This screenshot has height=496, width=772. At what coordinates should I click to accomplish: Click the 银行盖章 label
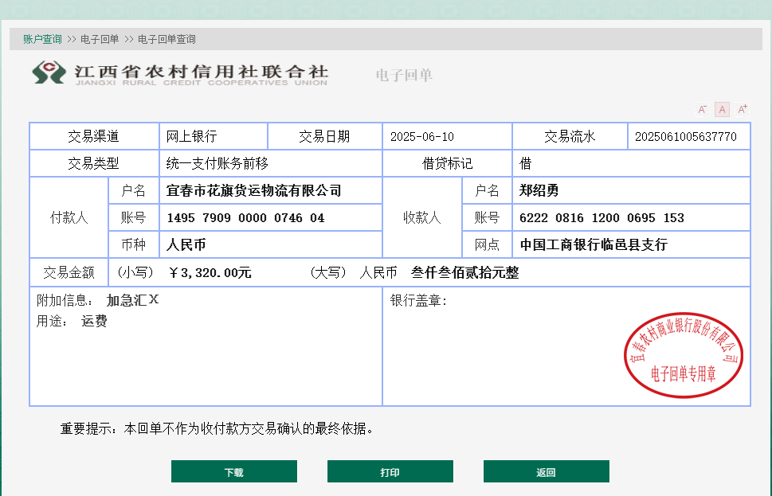(418, 300)
